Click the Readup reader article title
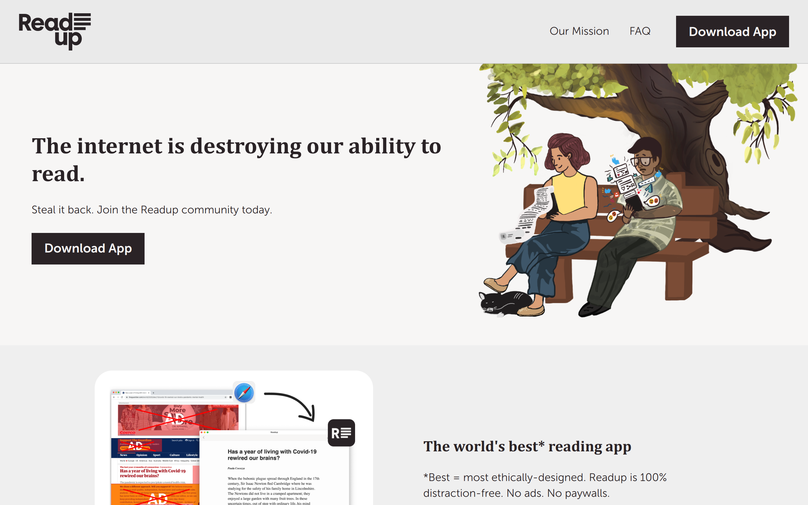Screen dimensions: 808x505 coord(272,454)
